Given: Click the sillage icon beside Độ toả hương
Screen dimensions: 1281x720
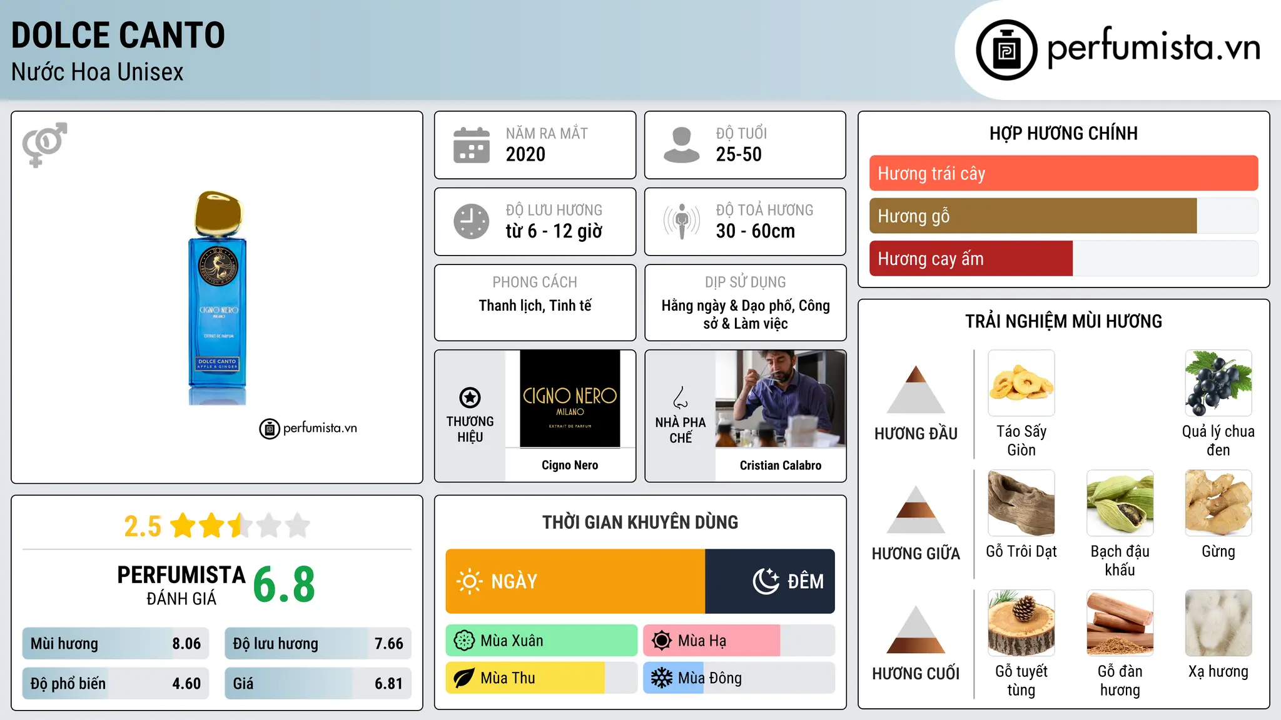Looking at the screenshot, I should (x=682, y=221).
